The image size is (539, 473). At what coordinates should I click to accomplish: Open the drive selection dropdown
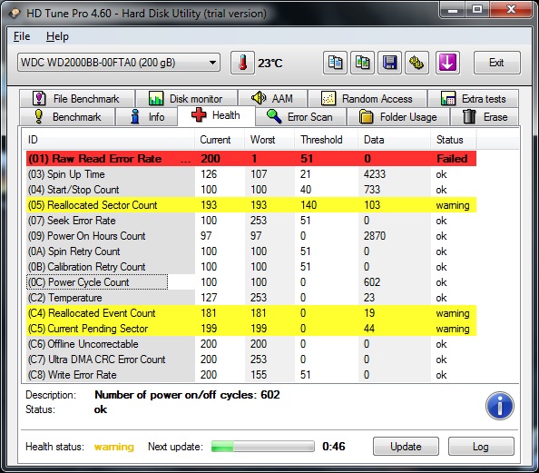coord(119,63)
